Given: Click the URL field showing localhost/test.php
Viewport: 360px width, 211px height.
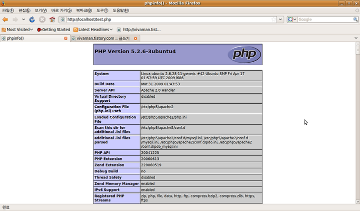Looking at the screenshot, I should [168, 20].
